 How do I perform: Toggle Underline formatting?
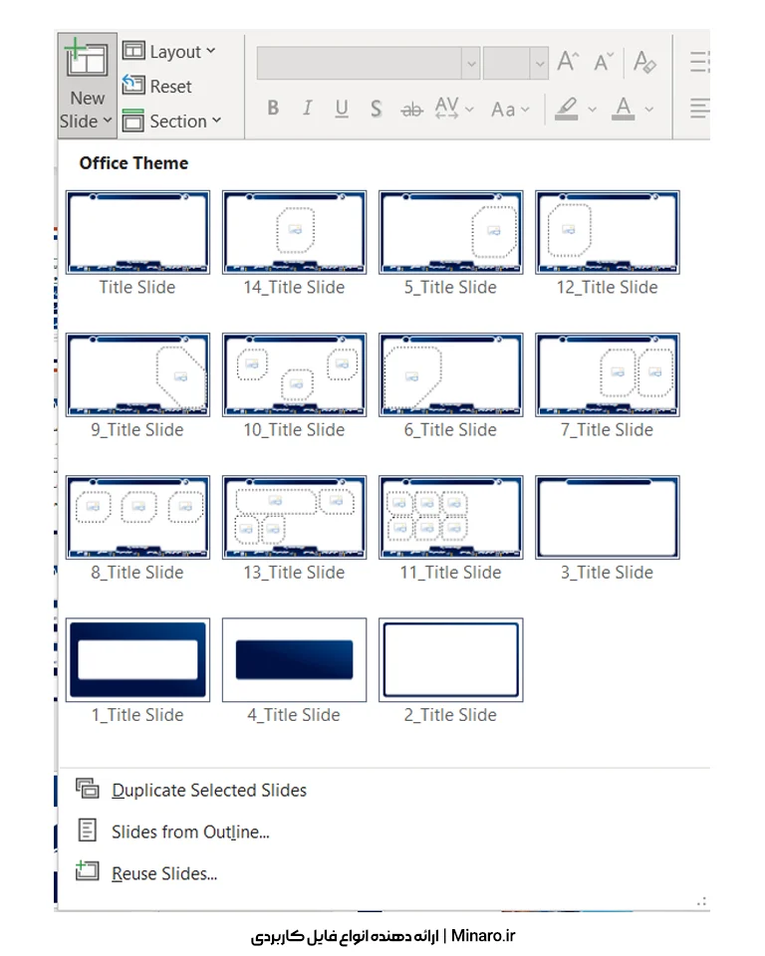coord(342,109)
